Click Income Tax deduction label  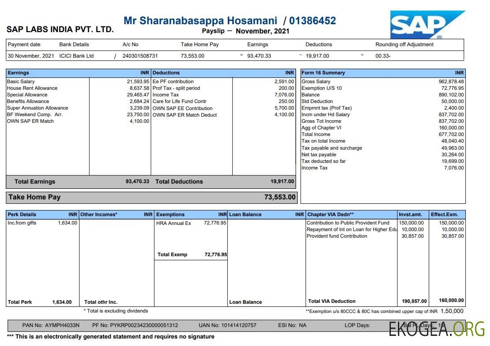(166, 95)
